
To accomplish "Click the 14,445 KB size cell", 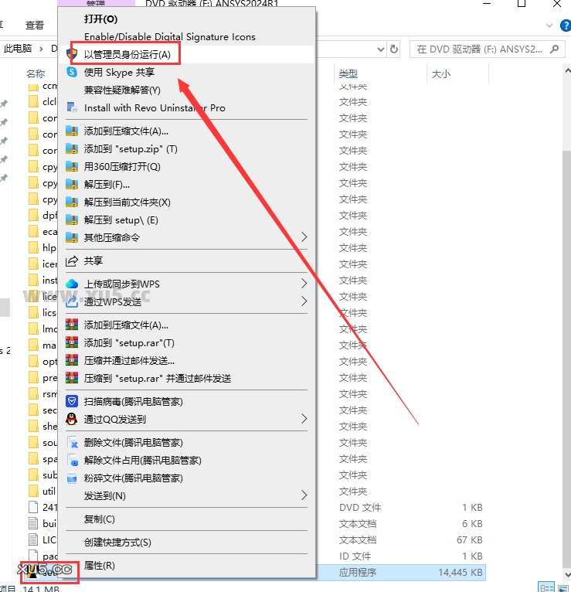I will point(461,573).
